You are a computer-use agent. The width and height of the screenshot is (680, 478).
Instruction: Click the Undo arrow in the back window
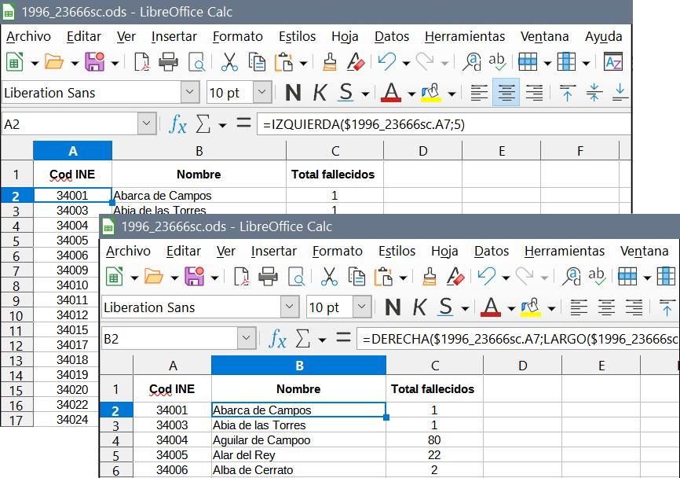[x=387, y=62]
